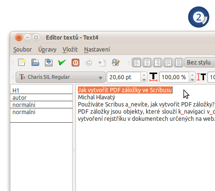Click Save text to file icon
Viewport: 215px width, 191px height.
tap(49, 63)
